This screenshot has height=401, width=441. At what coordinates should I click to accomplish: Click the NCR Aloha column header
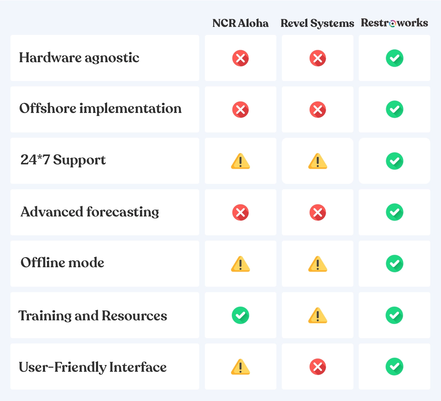pyautogui.click(x=240, y=23)
